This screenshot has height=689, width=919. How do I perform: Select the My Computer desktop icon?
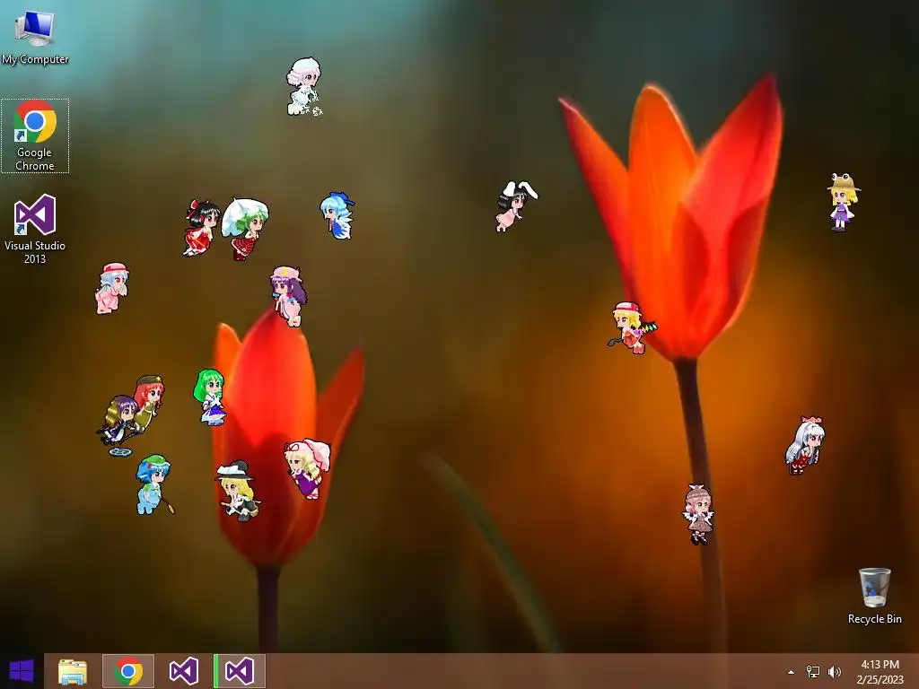tap(35, 36)
